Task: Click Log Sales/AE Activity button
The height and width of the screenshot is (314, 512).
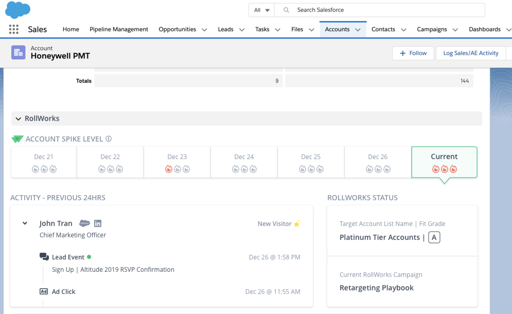Action: (471, 53)
